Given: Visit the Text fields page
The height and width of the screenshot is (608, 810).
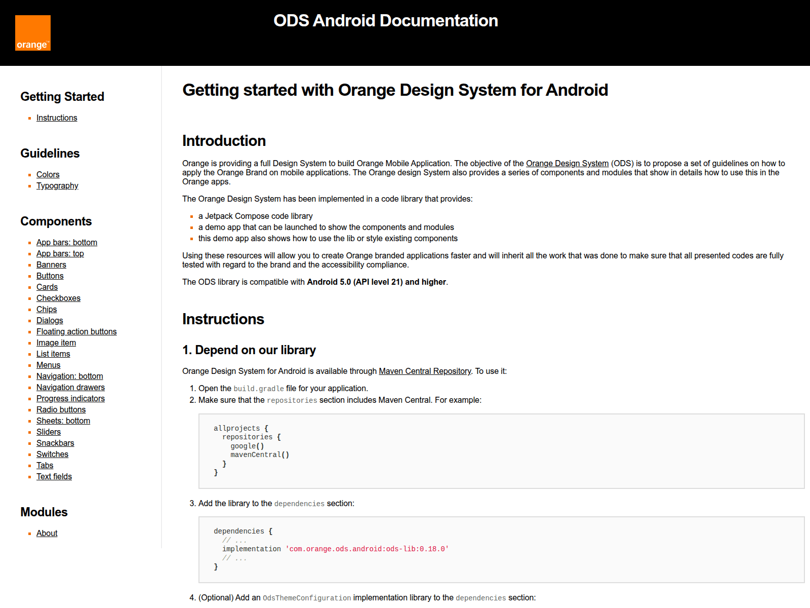Looking at the screenshot, I should [x=54, y=476].
